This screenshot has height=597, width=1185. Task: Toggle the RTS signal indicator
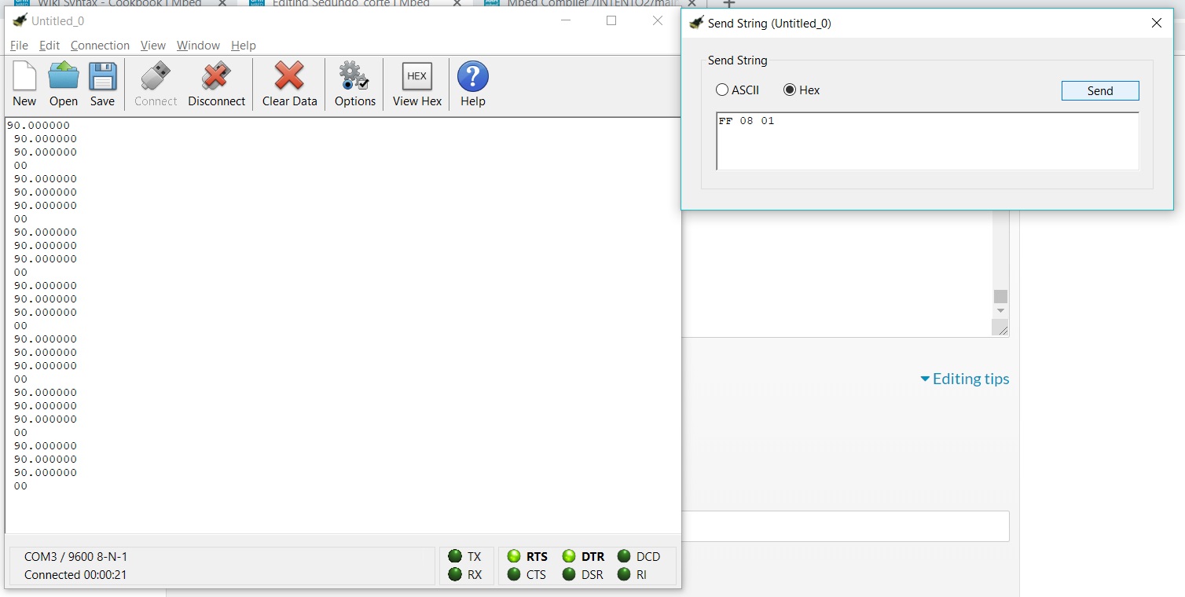pos(515,556)
